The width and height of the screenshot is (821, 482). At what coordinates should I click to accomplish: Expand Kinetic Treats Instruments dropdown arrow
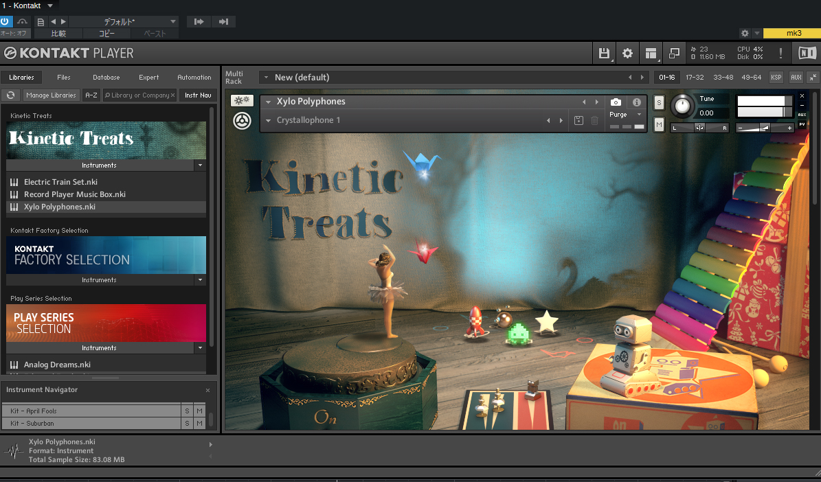click(200, 165)
